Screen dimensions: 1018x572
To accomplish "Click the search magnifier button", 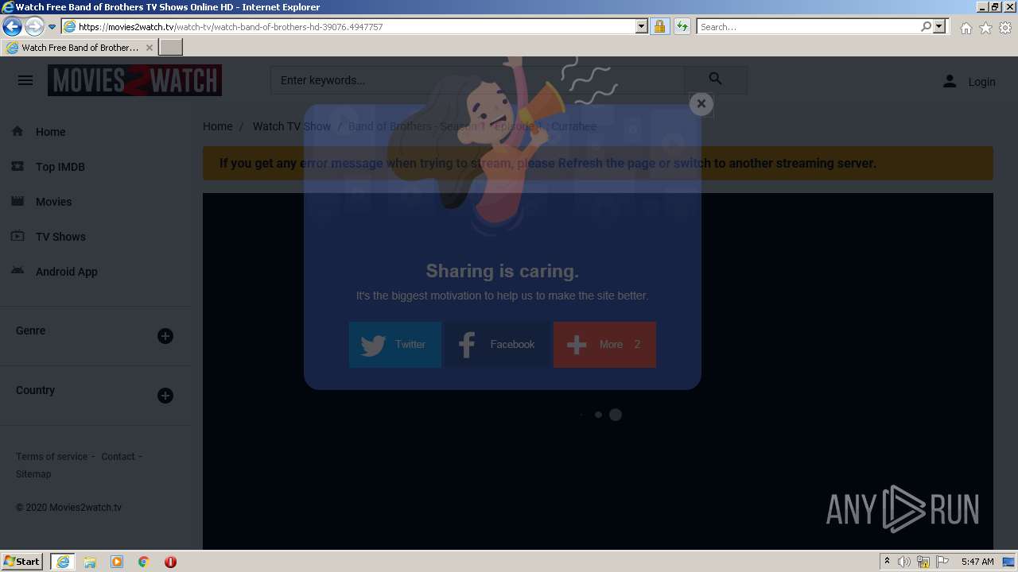I will click(715, 79).
